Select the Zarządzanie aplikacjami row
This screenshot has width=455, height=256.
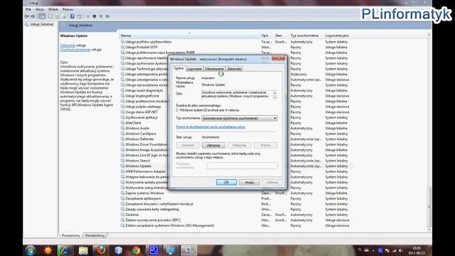pyautogui.click(x=237, y=198)
